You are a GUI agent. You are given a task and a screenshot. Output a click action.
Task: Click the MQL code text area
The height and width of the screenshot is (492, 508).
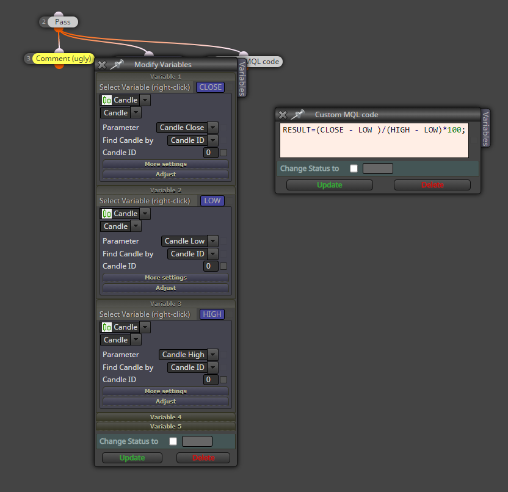pyautogui.click(x=374, y=140)
